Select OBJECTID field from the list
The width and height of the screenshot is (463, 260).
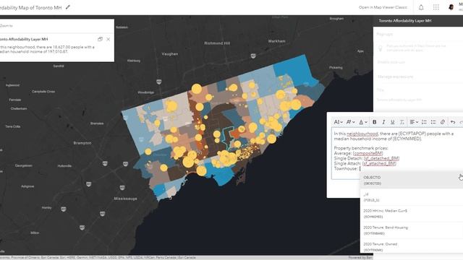pyautogui.click(x=412, y=180)
